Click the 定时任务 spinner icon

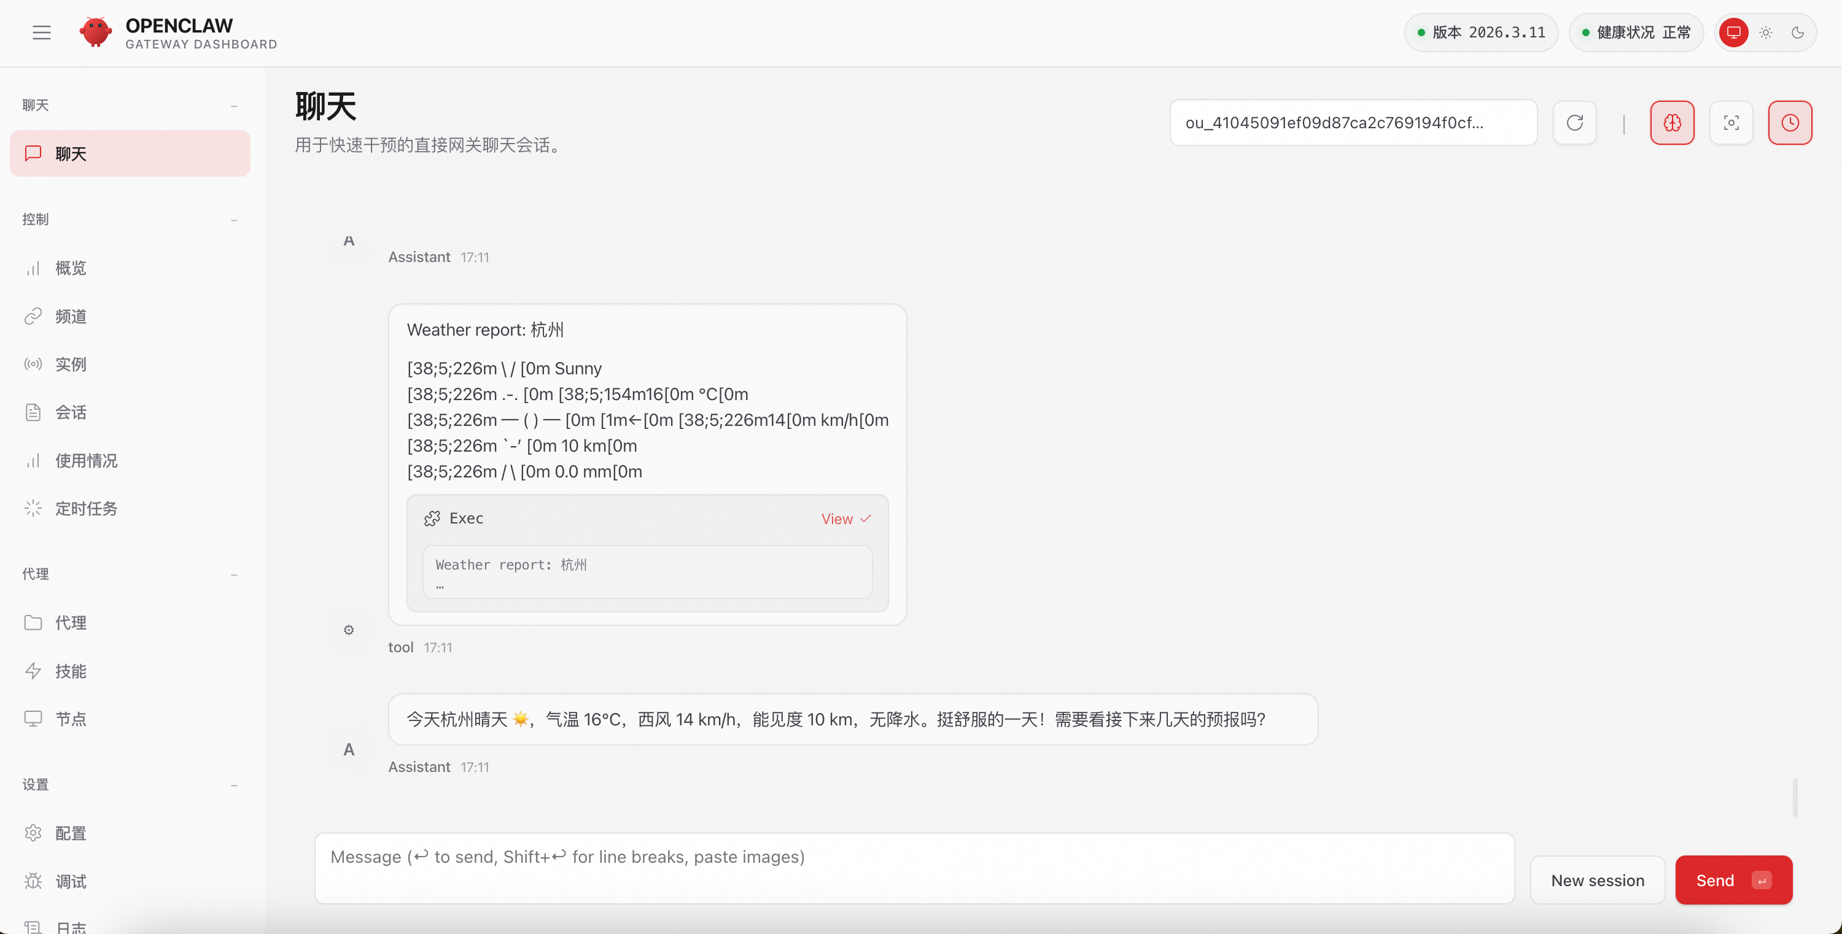pos(33,508)
